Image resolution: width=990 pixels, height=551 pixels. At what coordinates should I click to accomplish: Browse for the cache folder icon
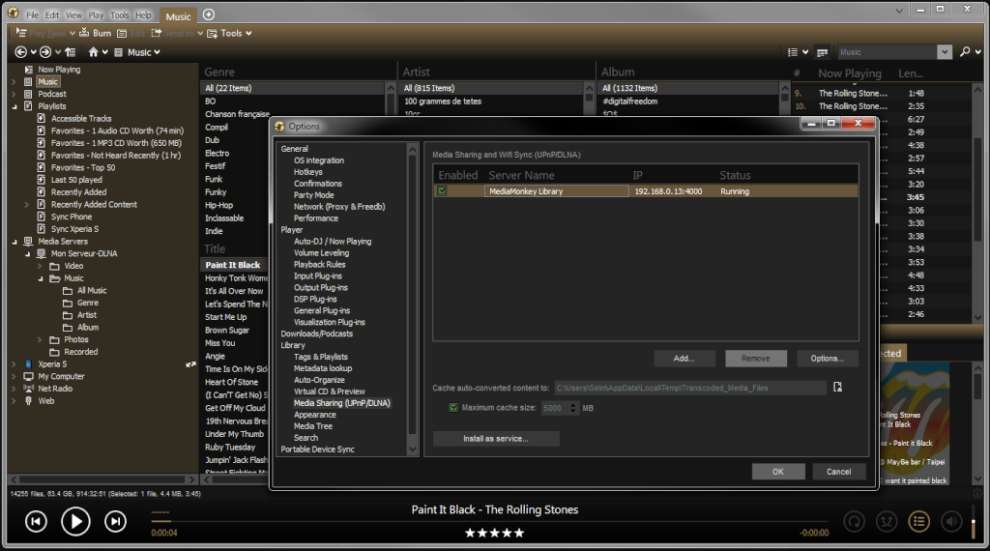(x=838, y=387)
